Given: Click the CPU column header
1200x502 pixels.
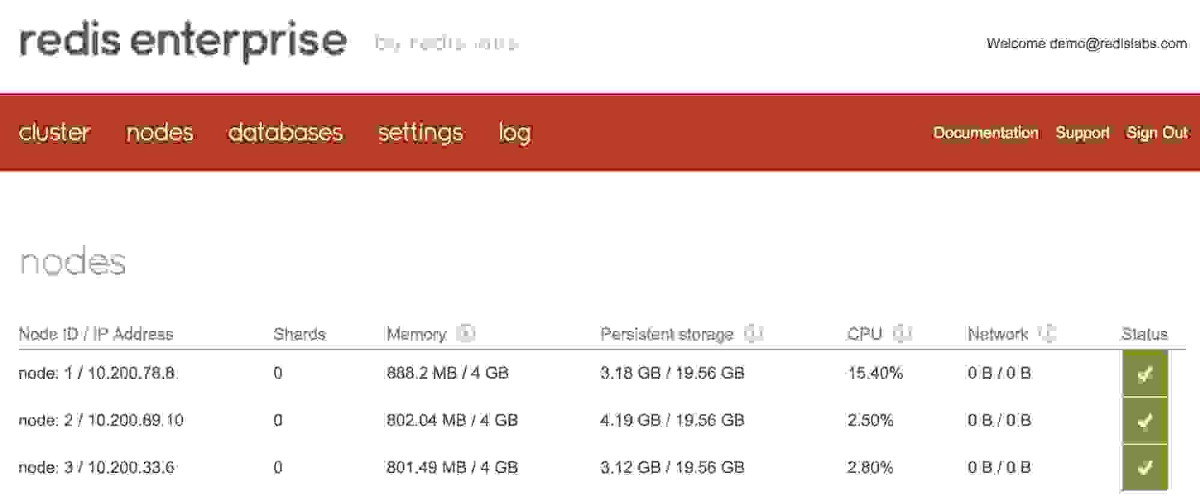Looking at the screenshot, I should click(x=864, y=334).
